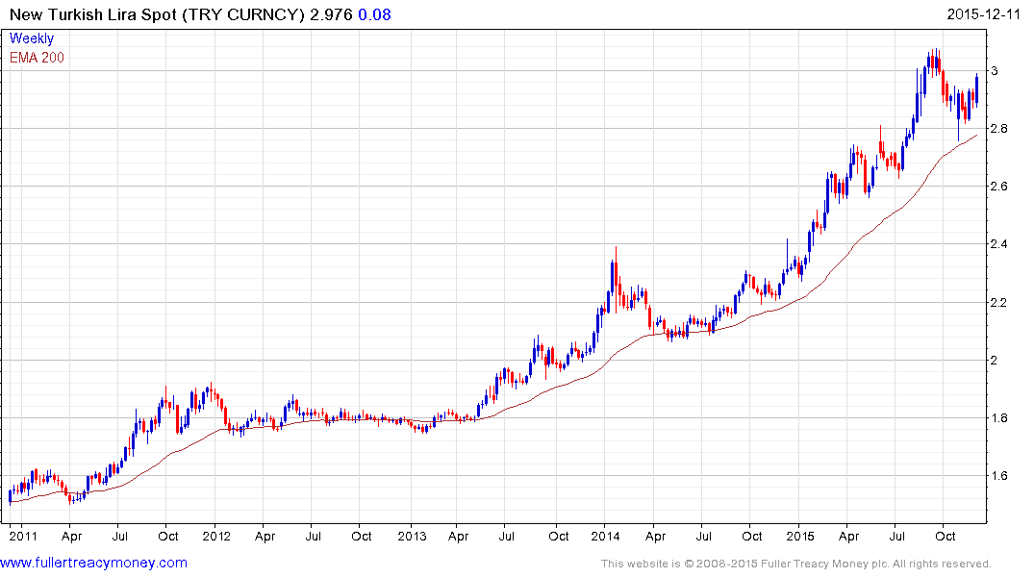Click the y-axis value 2.6
The height and width of the screenshot is (577, 1034).
click(x=999, y=187)
